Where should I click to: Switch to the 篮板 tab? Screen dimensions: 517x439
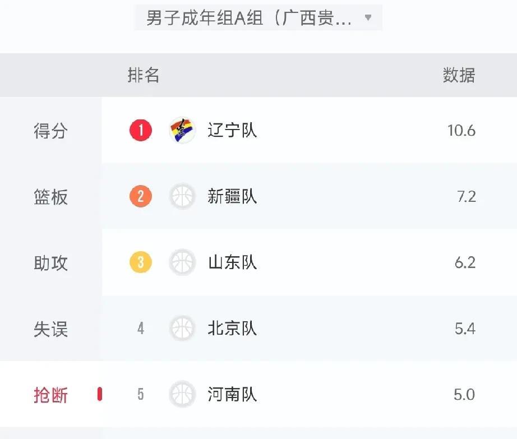point(51,196)
